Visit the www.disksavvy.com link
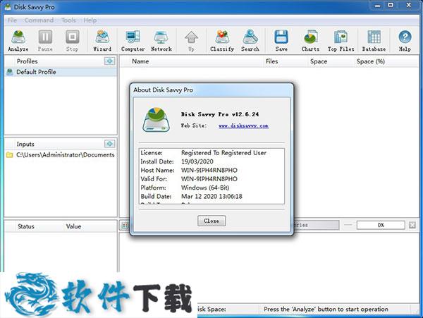 click(x=243, y=126)
